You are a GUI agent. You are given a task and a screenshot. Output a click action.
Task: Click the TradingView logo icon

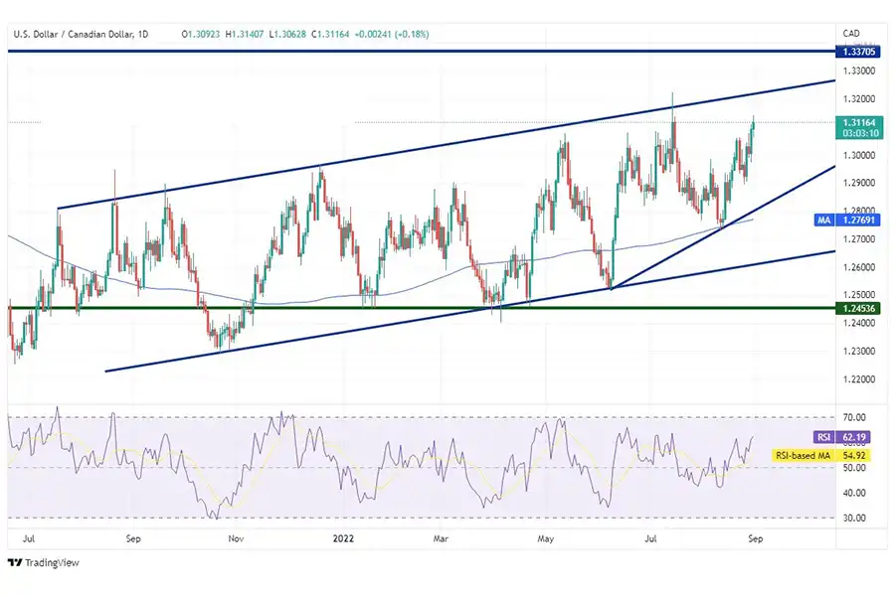(x=15, y=563)
